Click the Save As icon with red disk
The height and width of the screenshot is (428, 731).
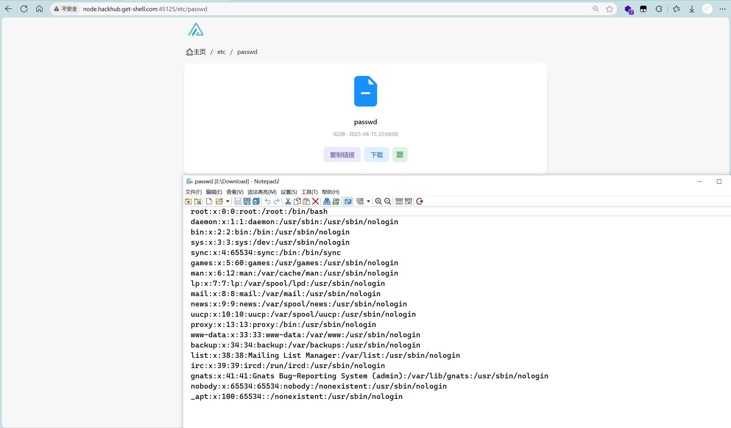pos(247,201)
